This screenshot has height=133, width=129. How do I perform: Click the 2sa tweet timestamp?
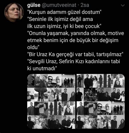pyautogui.click(x=85, y=5)
